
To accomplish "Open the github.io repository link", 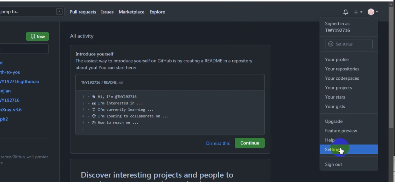I will pos(19,82).
